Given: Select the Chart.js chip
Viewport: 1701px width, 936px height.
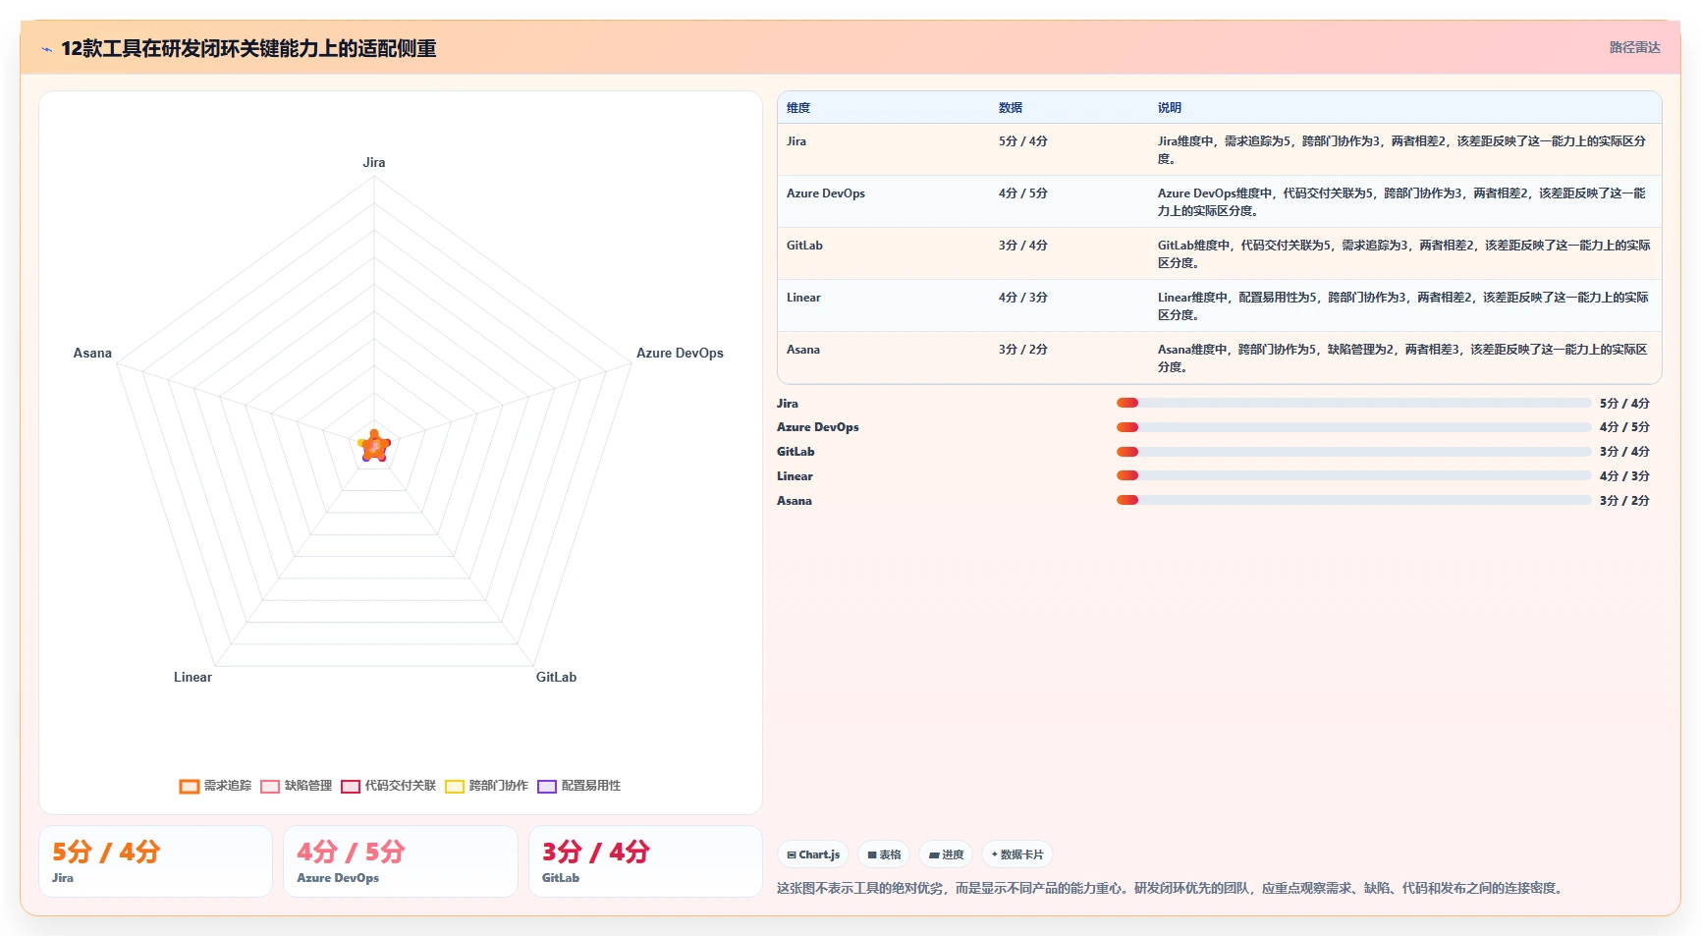Looking at the screenshot, I should click(813, 854).
